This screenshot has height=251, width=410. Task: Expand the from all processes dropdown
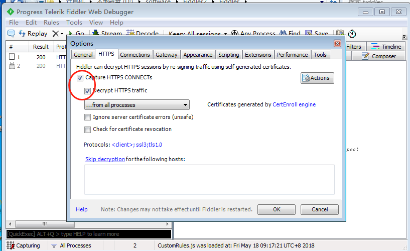137,105
